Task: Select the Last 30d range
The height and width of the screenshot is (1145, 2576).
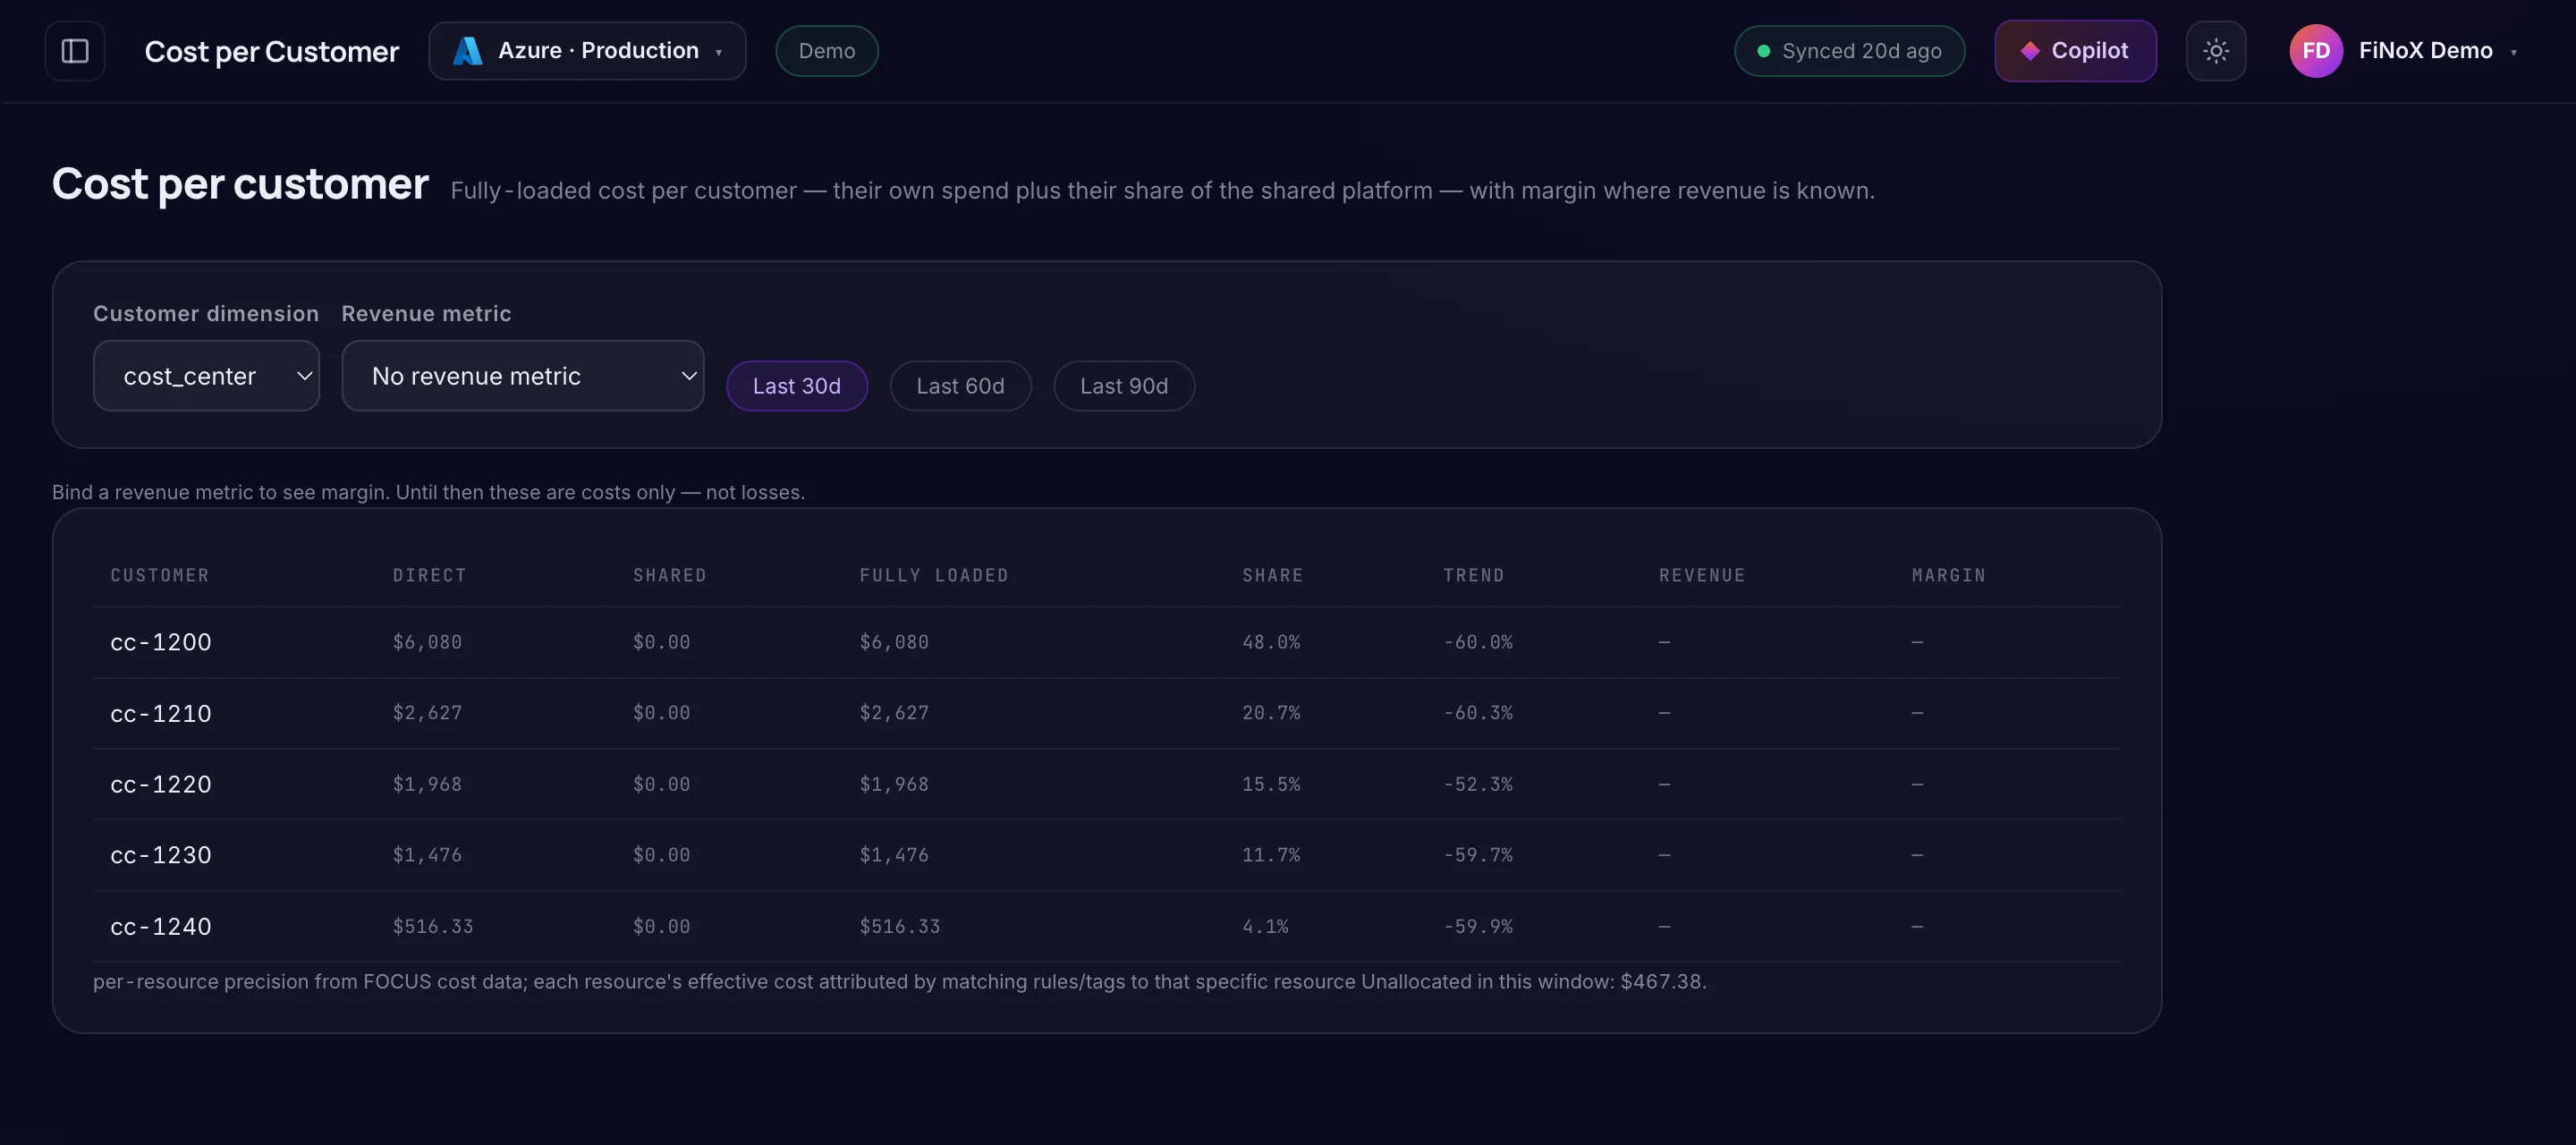Action: [797, 386]
